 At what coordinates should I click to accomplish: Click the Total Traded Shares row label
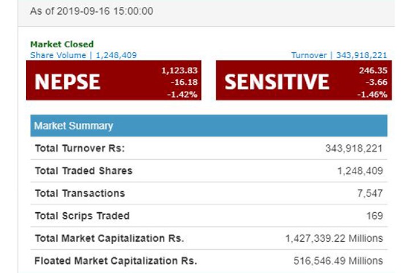click(83, 171)
